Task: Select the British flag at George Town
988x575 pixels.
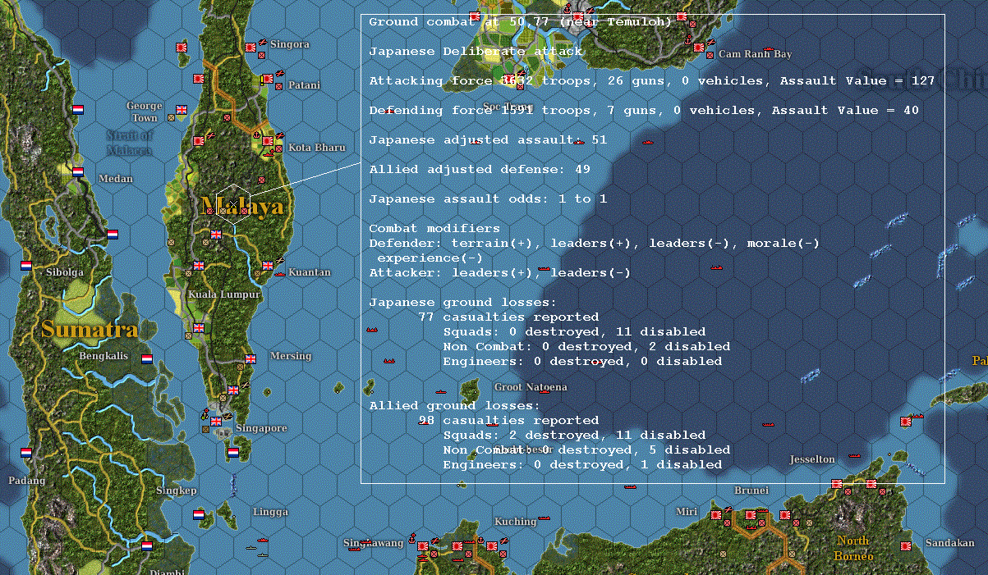Action: tap(182, 109)
